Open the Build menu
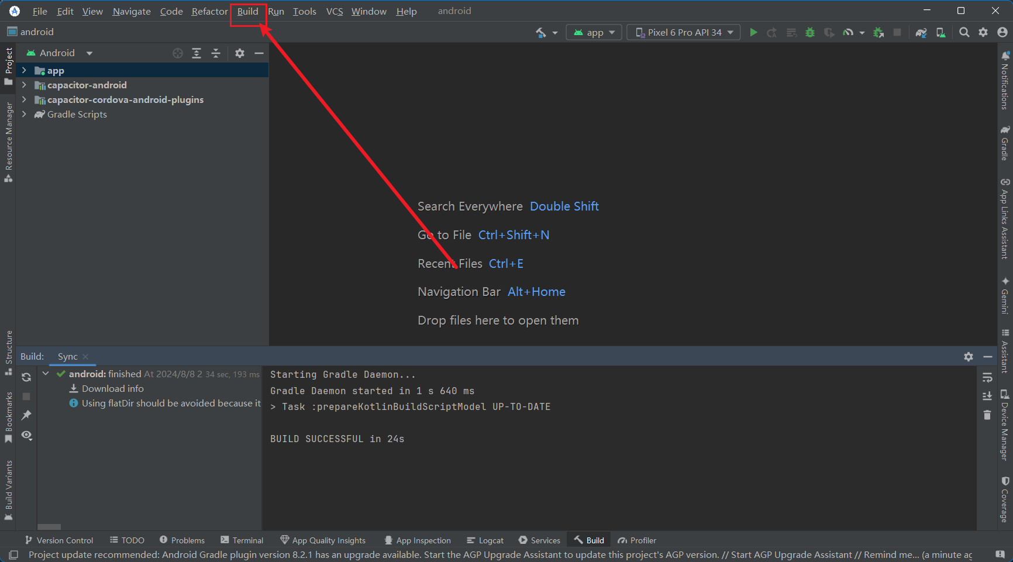1013x562 pixels. (x=248, y=12)
